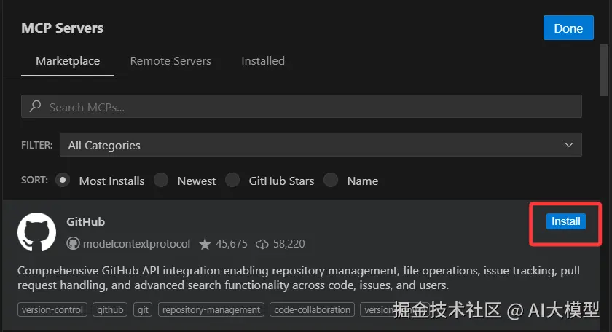
Task: Sort MCP servers by Newest
Action: coord(161,181)
